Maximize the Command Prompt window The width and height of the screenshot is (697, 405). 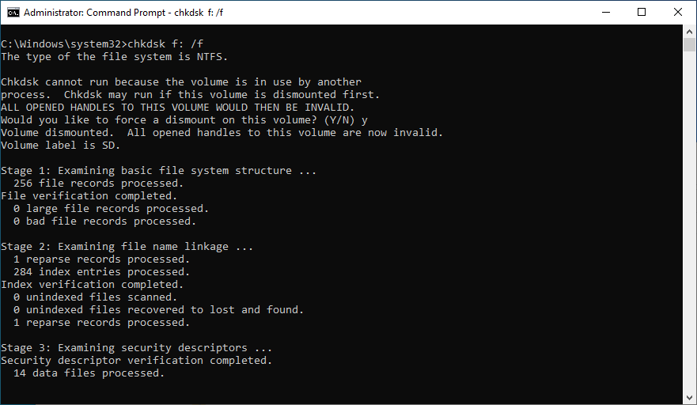click(x=642, y=12)
